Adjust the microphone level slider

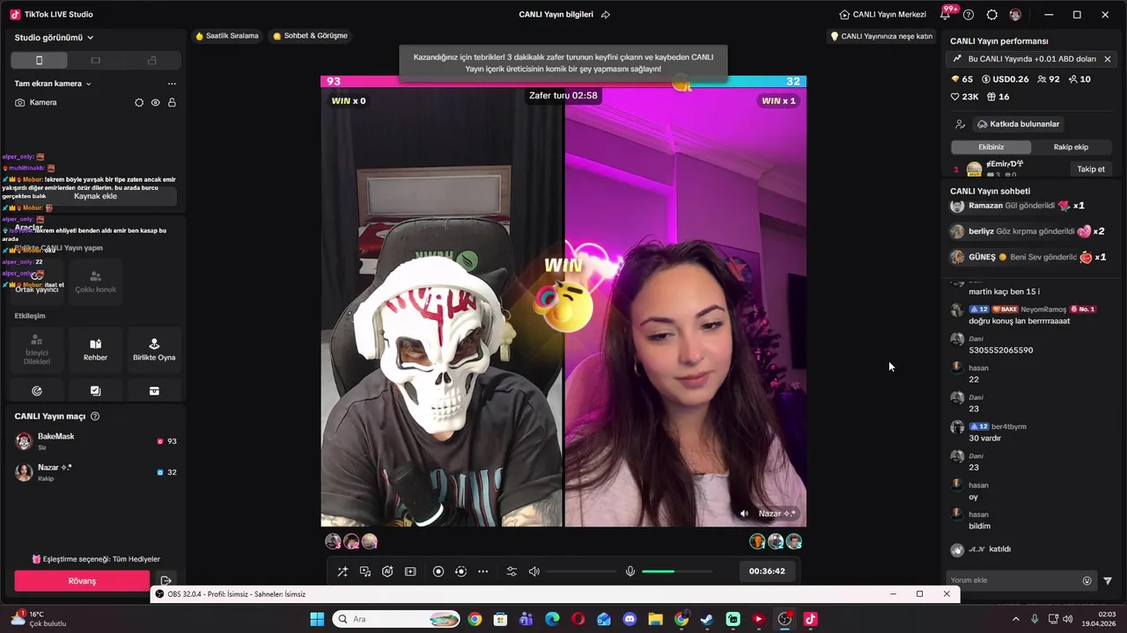pos(677,571)
